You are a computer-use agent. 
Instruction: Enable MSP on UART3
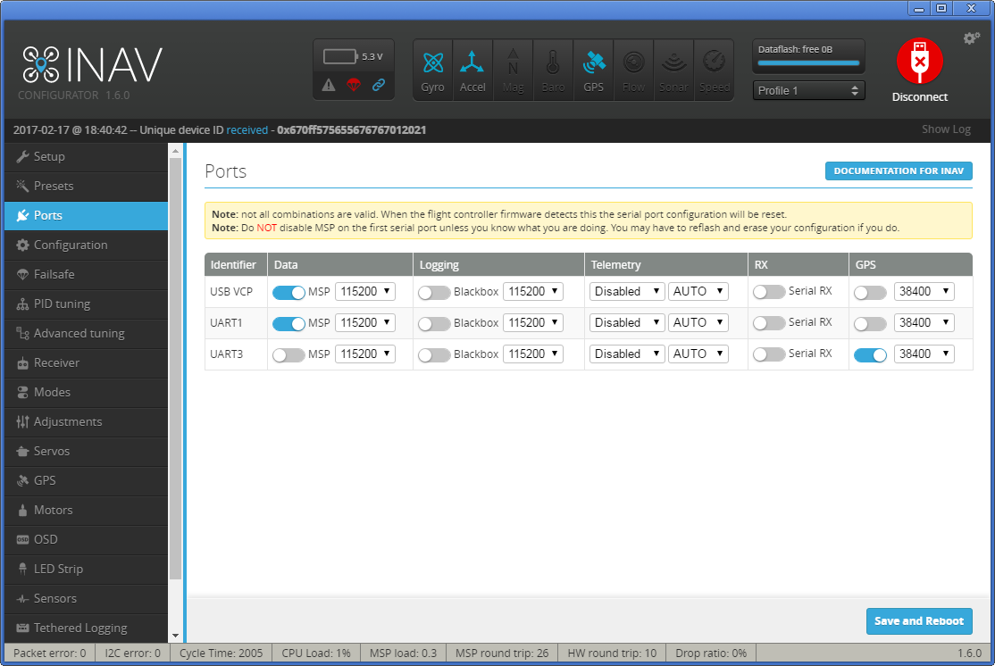[288, 354]
